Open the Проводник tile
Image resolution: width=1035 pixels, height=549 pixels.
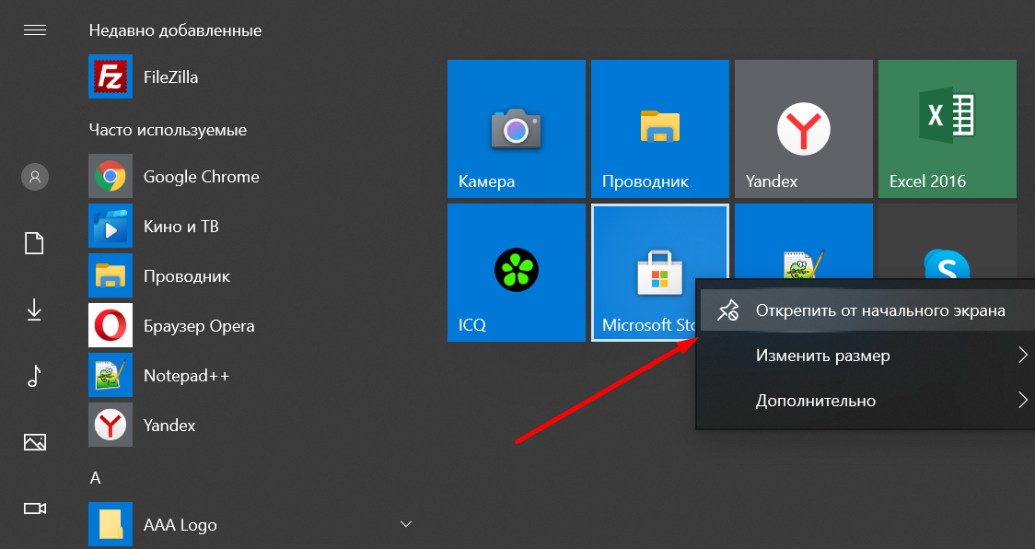(x=660, y=129)
